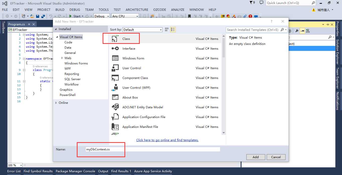Click the dialog help question mark
Image resolution: width=342 pixels, height=175 pixels.
(x=271, y=21)
